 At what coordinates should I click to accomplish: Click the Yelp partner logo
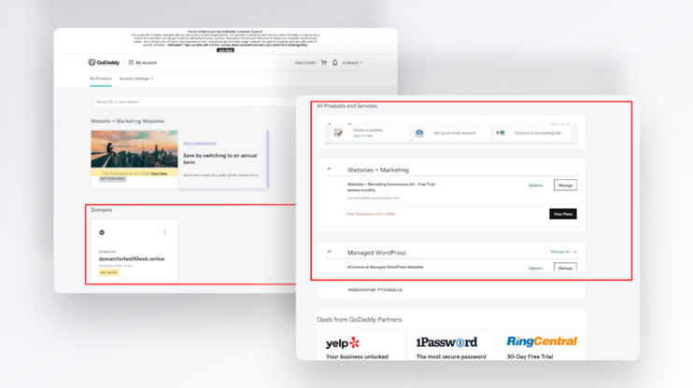(x=343, y=342)
